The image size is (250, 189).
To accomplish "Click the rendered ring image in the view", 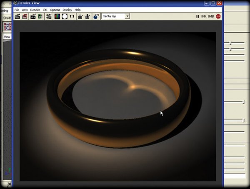I will coord(119,100).
